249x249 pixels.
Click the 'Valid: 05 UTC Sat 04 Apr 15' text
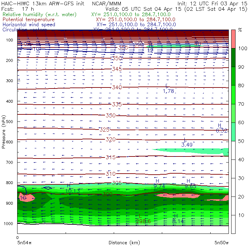(143, 9)
